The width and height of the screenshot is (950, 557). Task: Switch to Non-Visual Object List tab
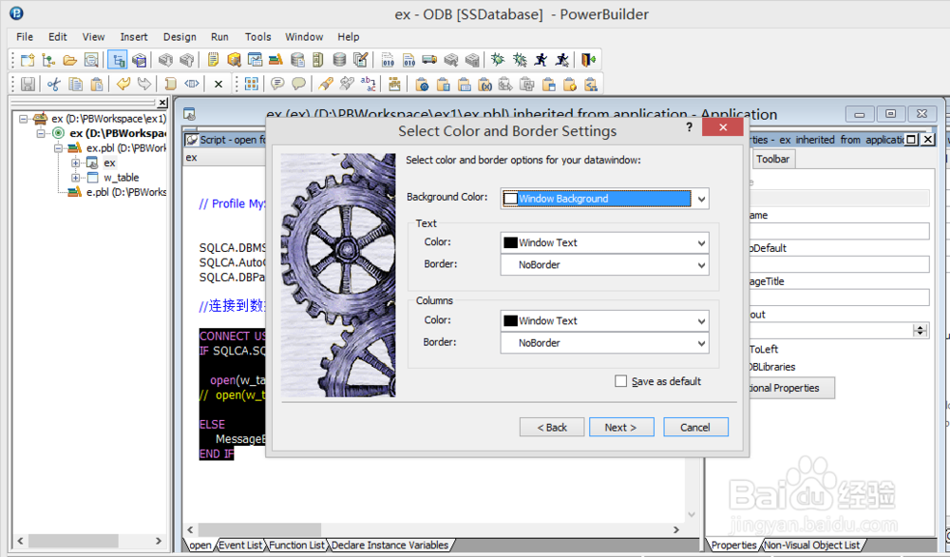point(811,545)
